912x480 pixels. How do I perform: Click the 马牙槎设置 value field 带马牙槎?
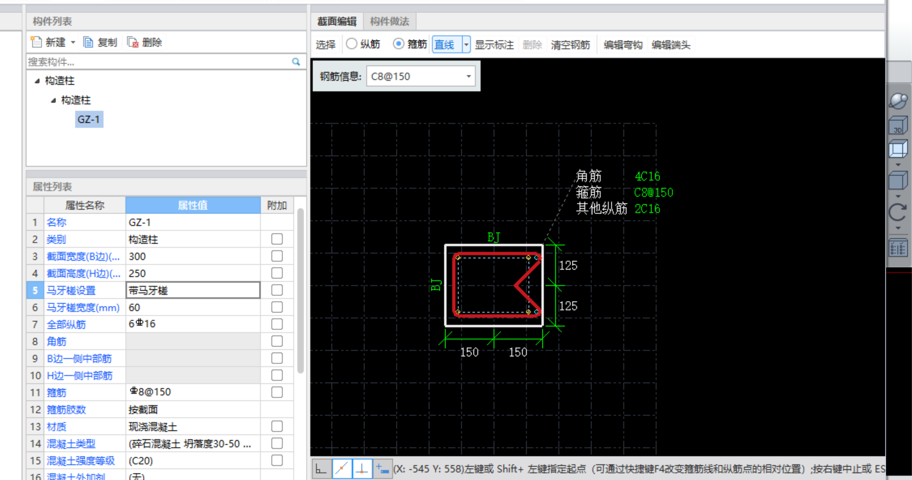193,290
